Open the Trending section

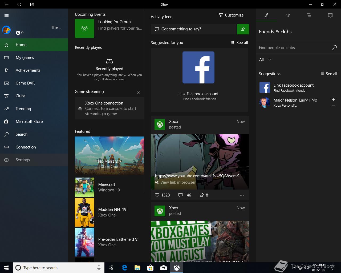[34, 109]
